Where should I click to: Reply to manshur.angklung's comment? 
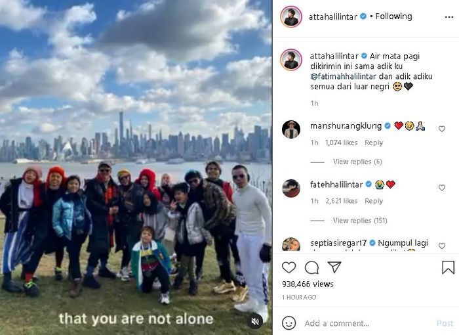tap(374, 143)
